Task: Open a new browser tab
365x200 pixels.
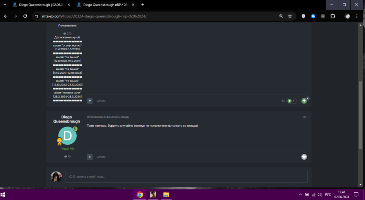Action: pyautogui.click(x=143, y=5)
